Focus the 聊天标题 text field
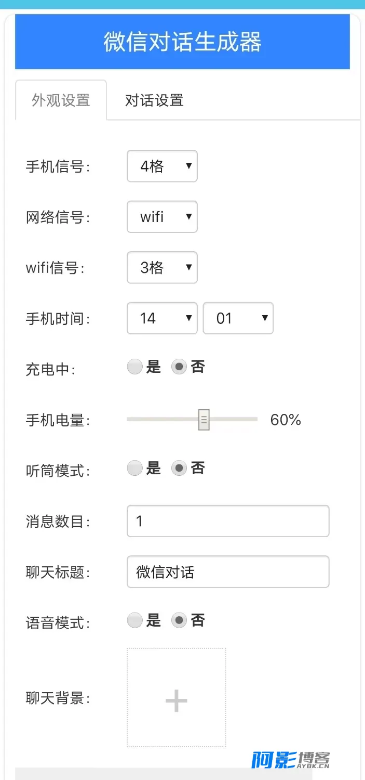Image resolution: width=365 pixels, height=780 pixels. point(228,572)
